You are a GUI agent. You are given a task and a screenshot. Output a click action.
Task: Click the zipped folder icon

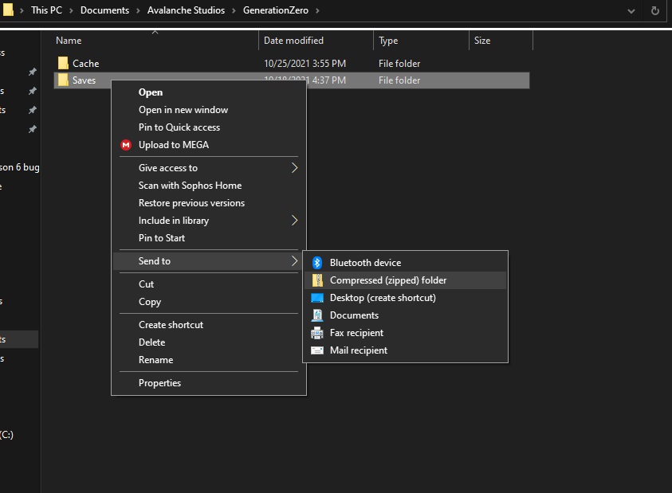317,280
